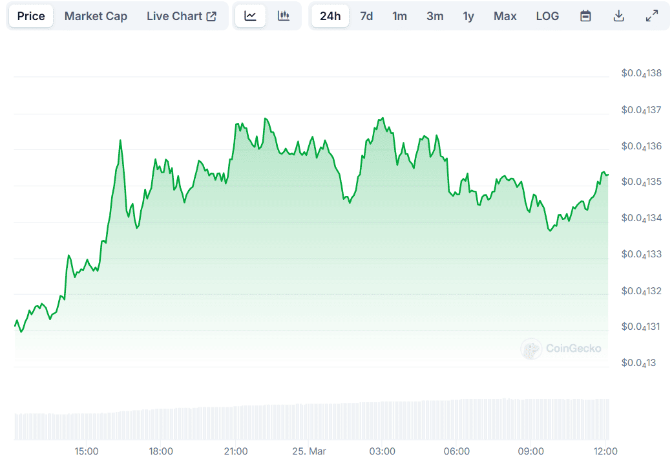Click the $0.0₄136 price axis label
Viewport: 672px width, 463px height.
pos(642,146)
